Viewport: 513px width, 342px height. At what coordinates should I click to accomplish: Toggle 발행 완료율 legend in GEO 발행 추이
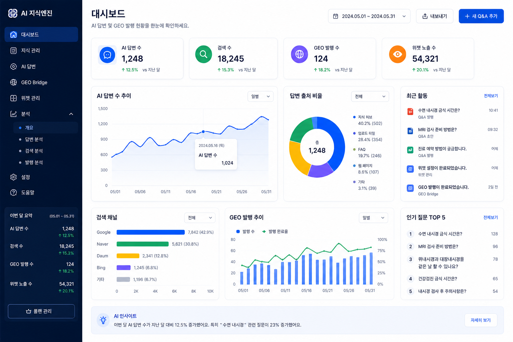275,231
